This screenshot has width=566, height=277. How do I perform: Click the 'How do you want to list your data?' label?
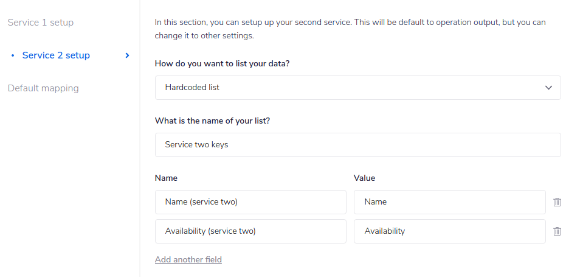coord(222,63)
